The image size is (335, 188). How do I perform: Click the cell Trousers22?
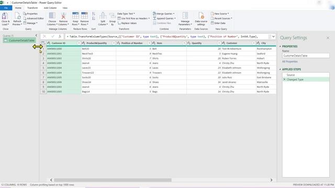pyautogui.click(x=99, y=73)
